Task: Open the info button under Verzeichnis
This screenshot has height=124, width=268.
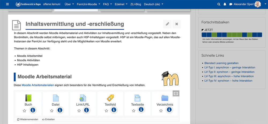Action: click(169, 110)
